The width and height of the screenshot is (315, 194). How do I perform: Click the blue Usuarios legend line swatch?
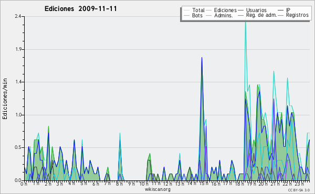point(240,10)
